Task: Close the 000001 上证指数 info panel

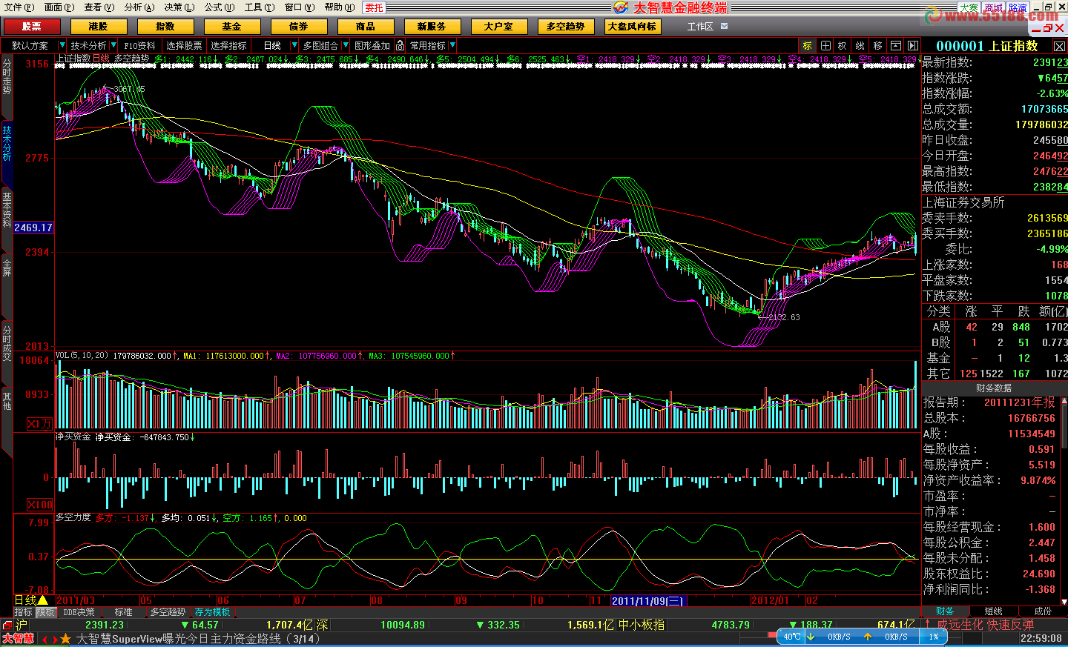Action: point(1059,46)
